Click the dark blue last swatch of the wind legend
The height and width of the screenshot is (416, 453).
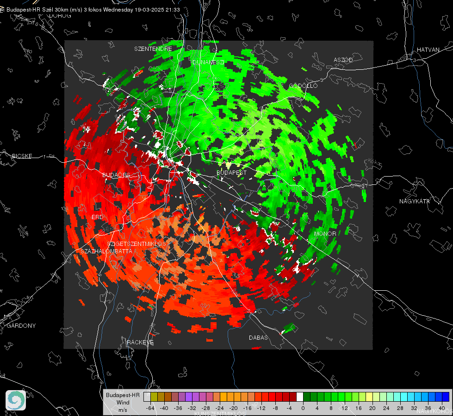pos(446,397)
